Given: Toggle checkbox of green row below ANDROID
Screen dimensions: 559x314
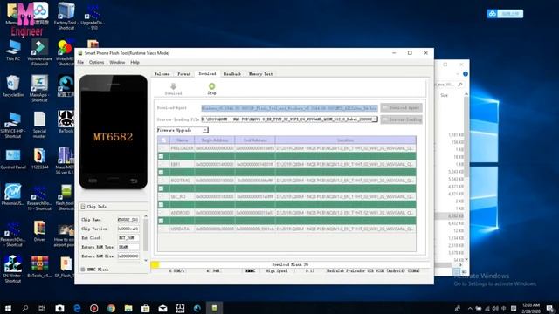Looking at the screenshot, I should 161,221.
